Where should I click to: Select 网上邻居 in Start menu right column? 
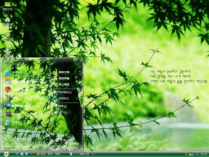coord(61,84)
